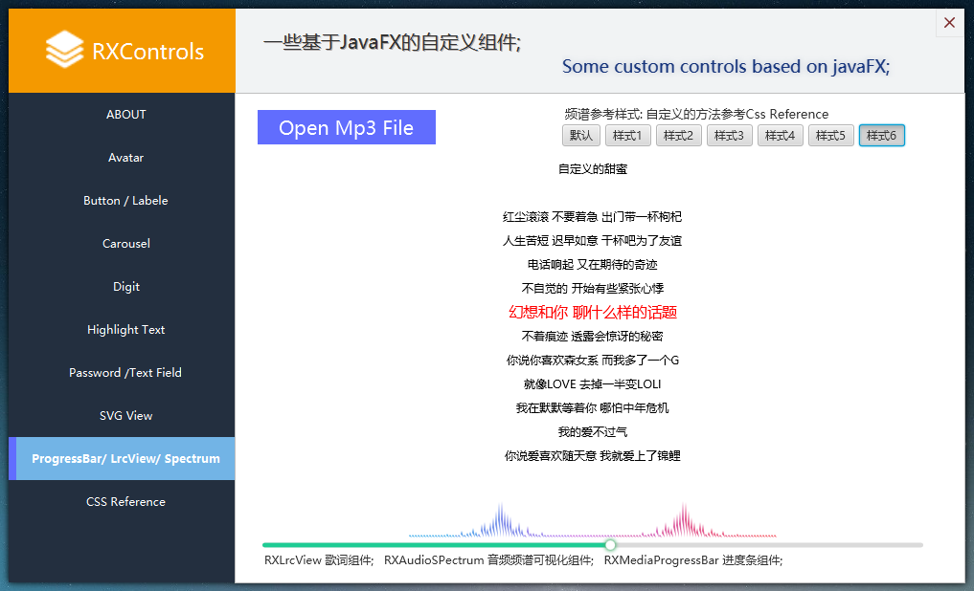The height and width of the screenshot is (591, 974).
Task: Close the window with the X button
Action: [x=949, y=23]
